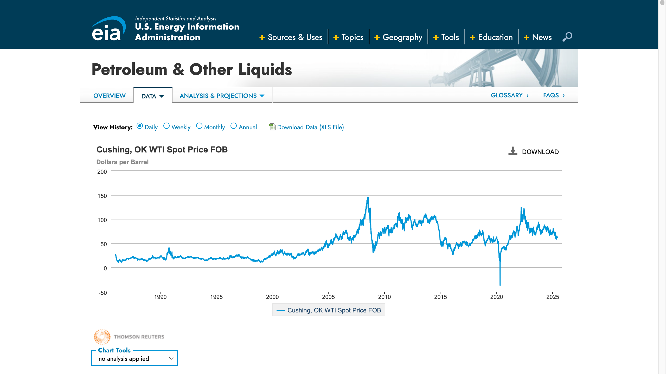
Task: Click plus icon beside Sources & Uses
Action: click(x=262, y=37)
